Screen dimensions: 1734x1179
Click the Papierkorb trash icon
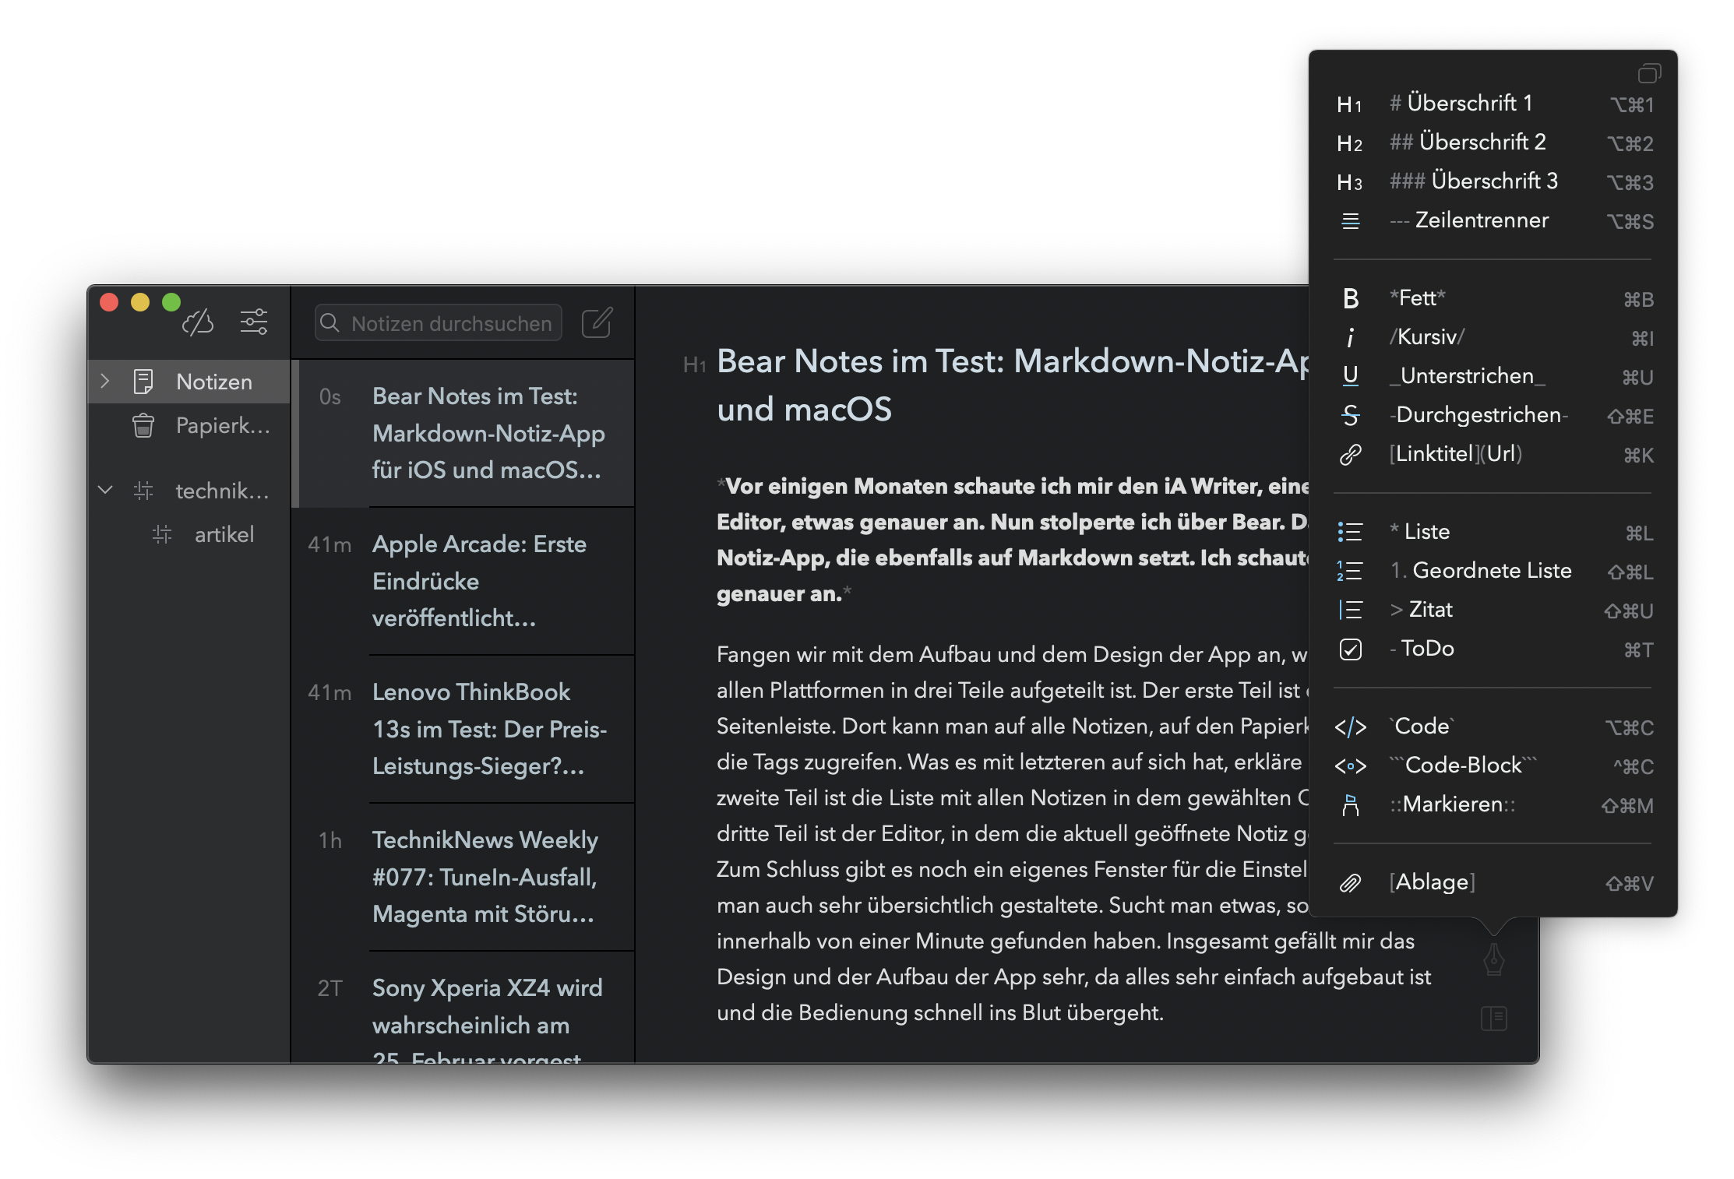pyautogui.click(x=143, y=425)
